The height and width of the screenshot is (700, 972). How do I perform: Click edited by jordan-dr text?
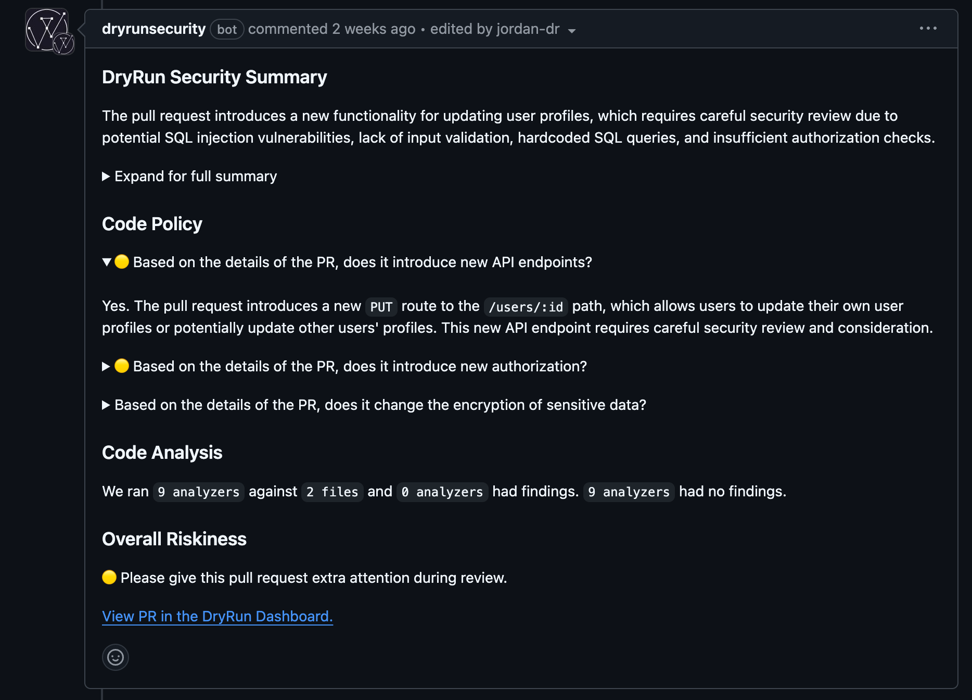495,29
